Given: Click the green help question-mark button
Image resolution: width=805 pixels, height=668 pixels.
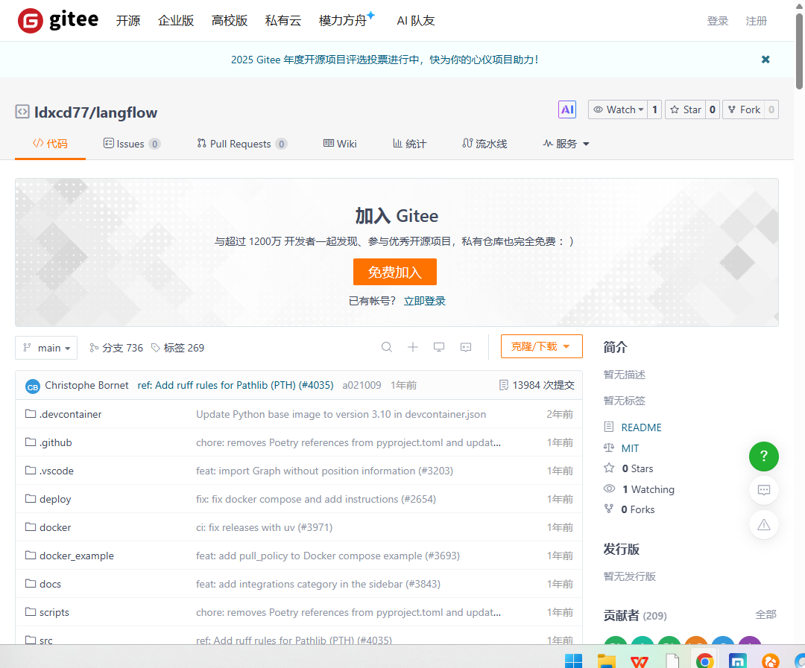Looking at the screenshot, I should point(763,456).
